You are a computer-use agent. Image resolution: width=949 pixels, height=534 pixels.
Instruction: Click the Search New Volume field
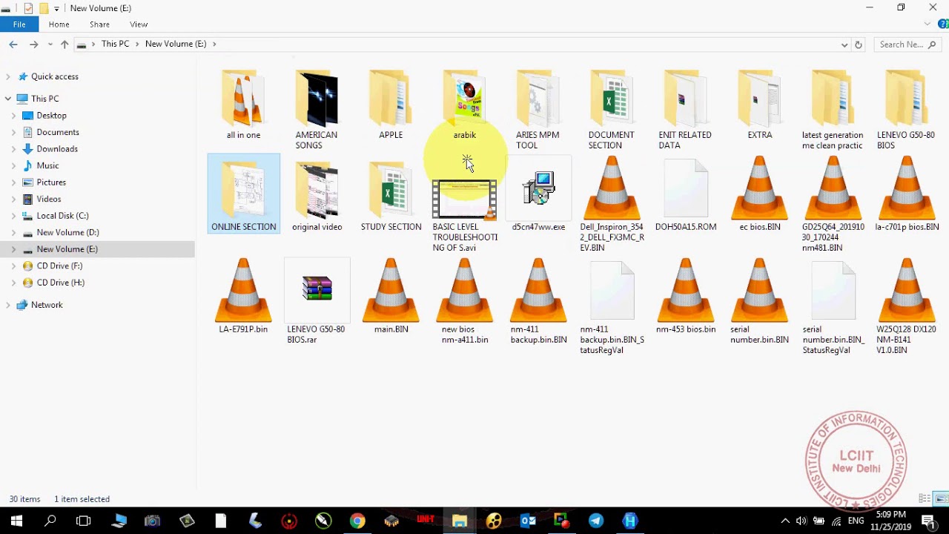[908, 44]
